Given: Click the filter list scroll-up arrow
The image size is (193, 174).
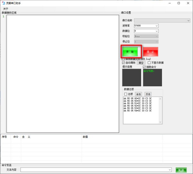Looking at the screenshot, I should [160, 99].
